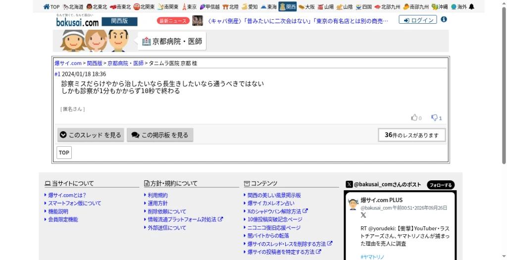Open Xのシャドウバン解除方法 link
This screenshot has height=260, width=507.
(x=277, y=211)
